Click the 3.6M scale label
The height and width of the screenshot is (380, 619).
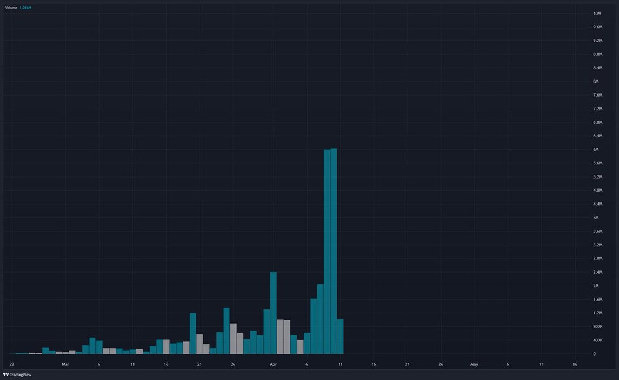click(x=598, y=231)
